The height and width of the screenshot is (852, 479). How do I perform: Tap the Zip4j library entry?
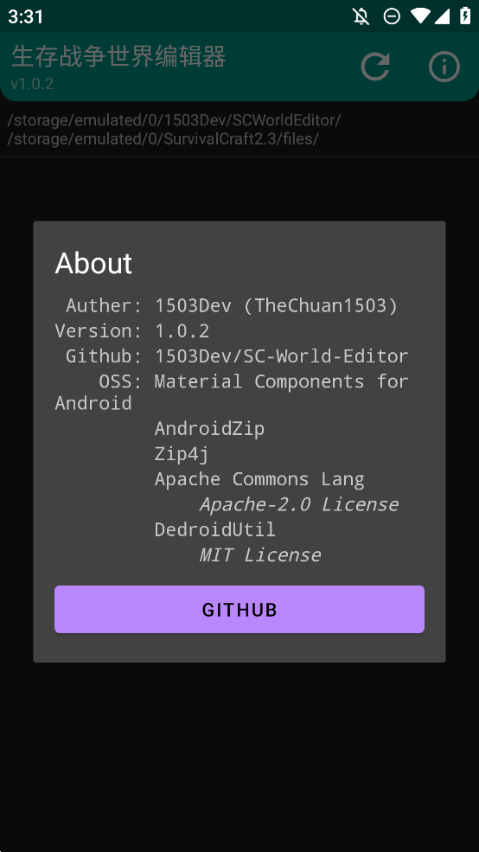[182, 454]
